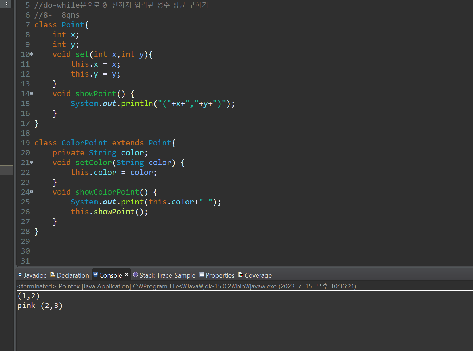Switch to the Coverage tab
Viewport: 473px width, 351px height.
pyautogui.click(x=255, y=275)
